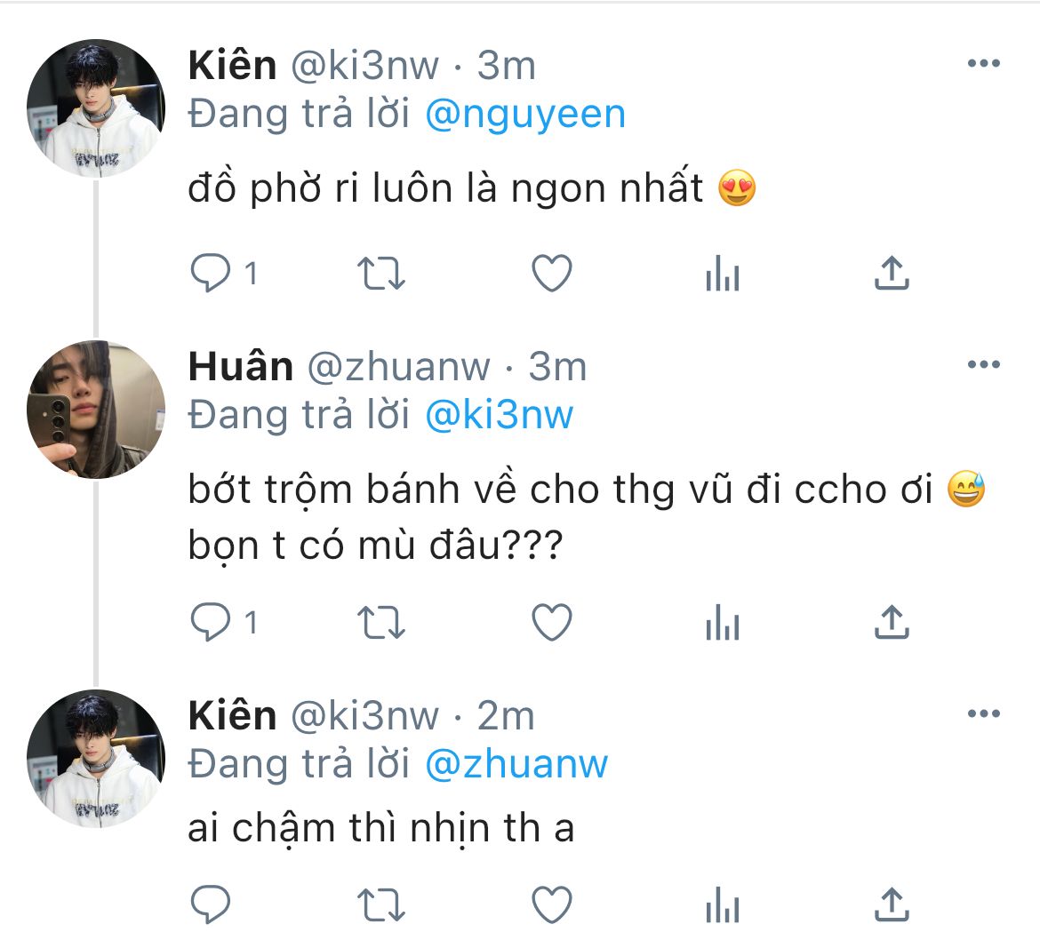The height and width of the screenshot is (948, 1040).
Task: Open more options on Kiên's last reply
Action: [x=983, y=713]
